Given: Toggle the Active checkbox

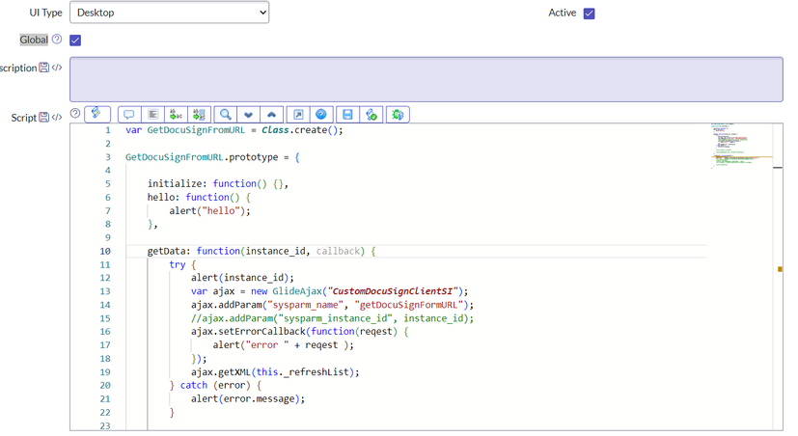Looking at the screenshot, I should (x=589, y=14).
